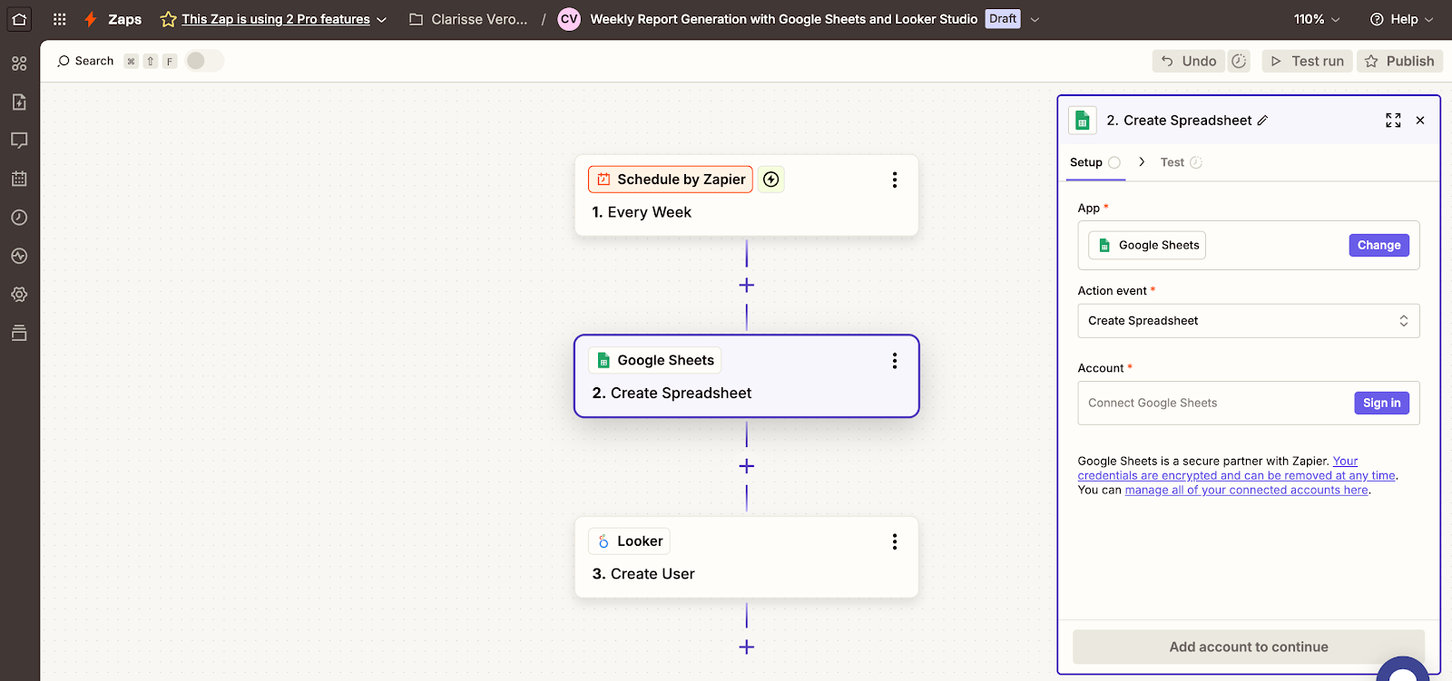Select the Google Sheets step chip

(x=655, y=360)
